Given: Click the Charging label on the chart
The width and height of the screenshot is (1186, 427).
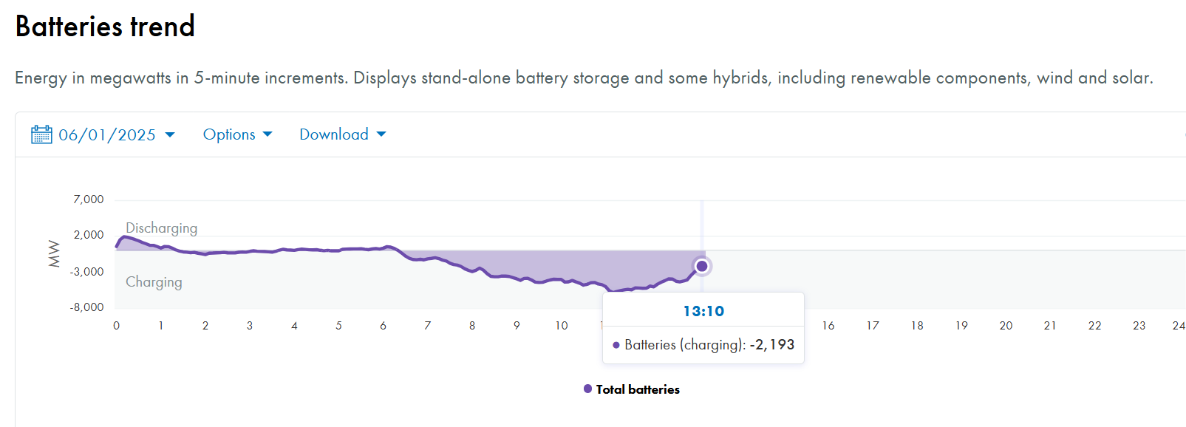Looking at the screenshot, I should 154,282.
